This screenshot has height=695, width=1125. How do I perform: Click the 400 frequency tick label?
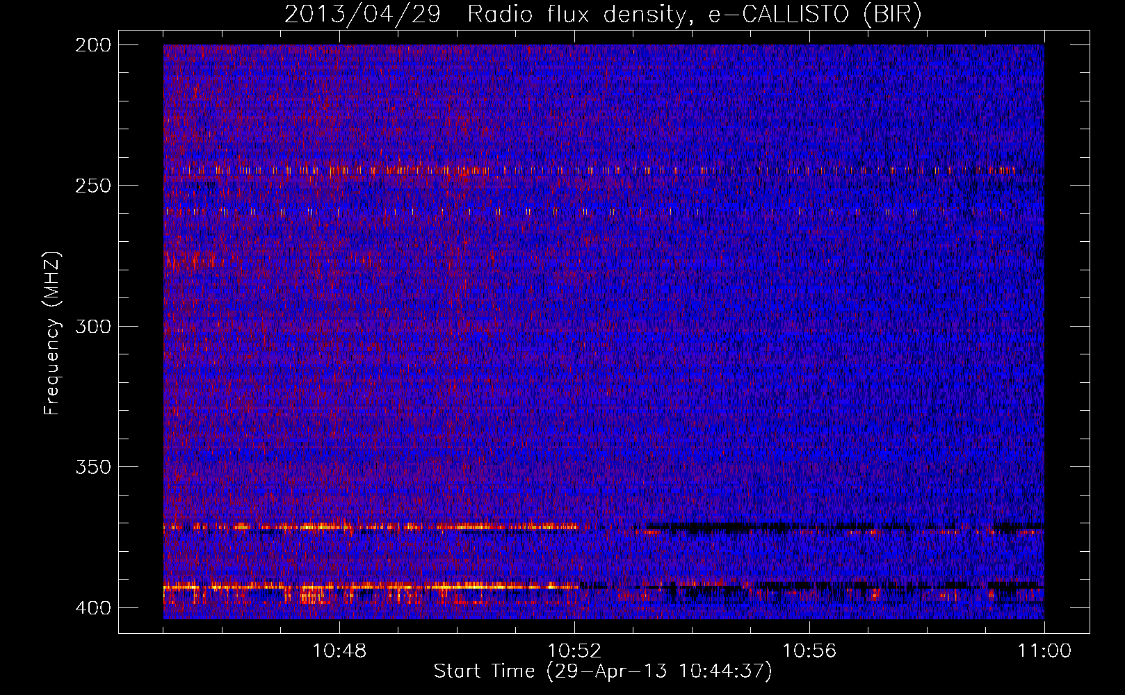click(x=93, y=607)
